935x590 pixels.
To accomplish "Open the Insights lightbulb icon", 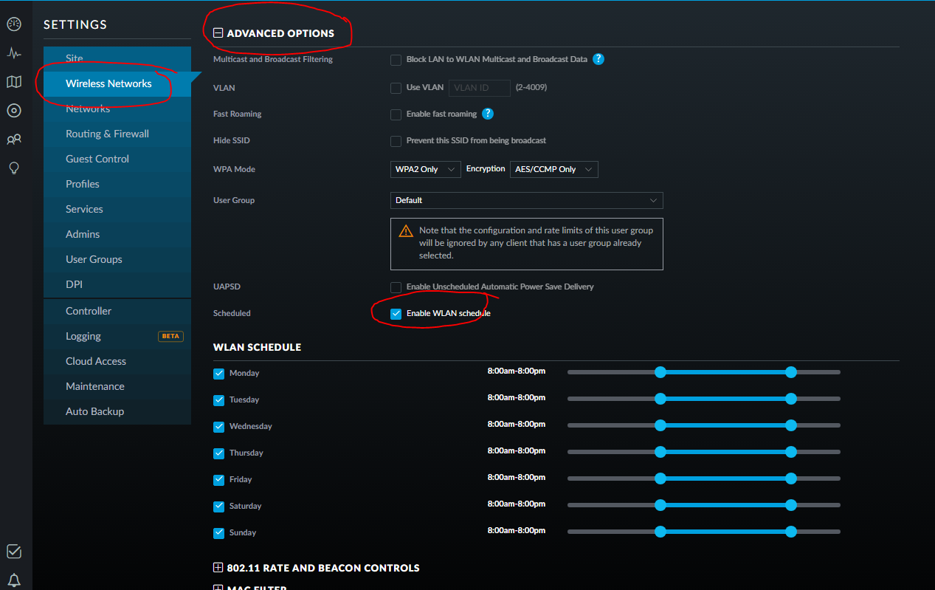I will [14, 168].
